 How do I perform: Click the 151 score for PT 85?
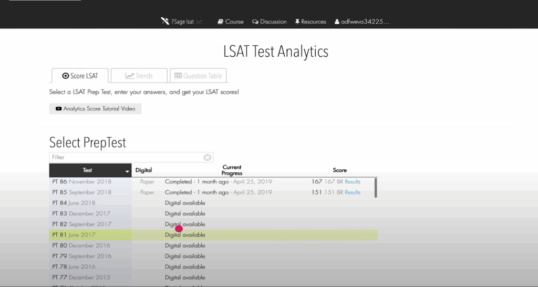pos(317,192)
